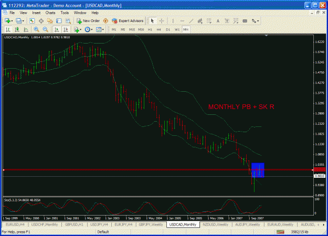Image resolution: width=328 pixels, height=236 pixels.
Task: Open the Indicators list dropdown
Action: [x=78, y=29]
